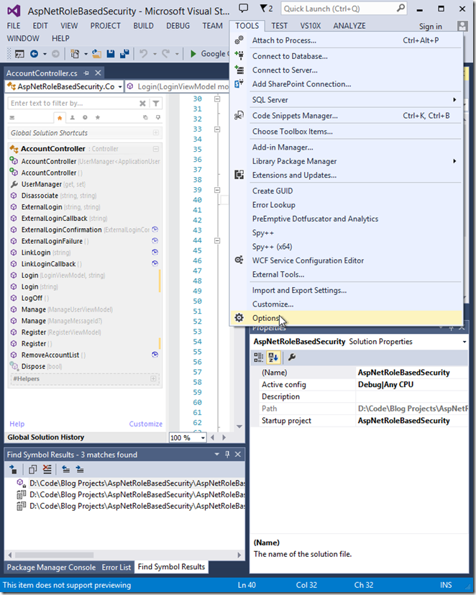The width and height of the screenshot is (476, 595).
Task: Click the Customize link in navigation panel
Action: (x=146, y=424)
